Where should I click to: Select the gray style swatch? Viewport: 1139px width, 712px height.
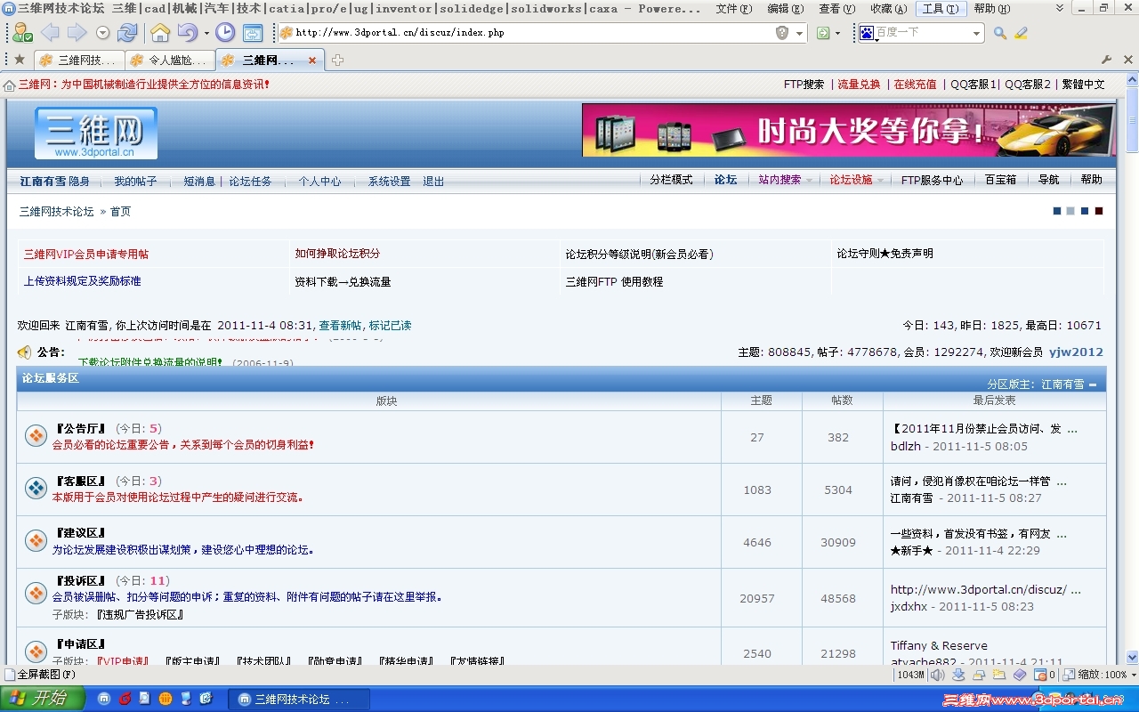pos(1070,211)
